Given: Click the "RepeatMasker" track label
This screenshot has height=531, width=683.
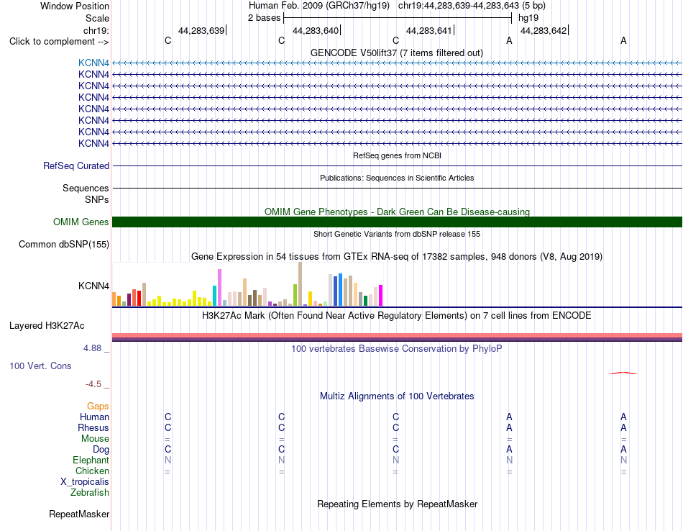Looking at the screenshot, I should point(79,514).
